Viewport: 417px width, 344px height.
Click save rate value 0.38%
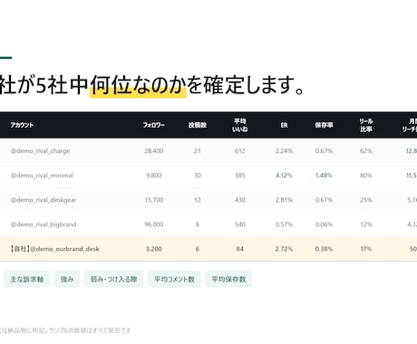[x=324, y=249]
